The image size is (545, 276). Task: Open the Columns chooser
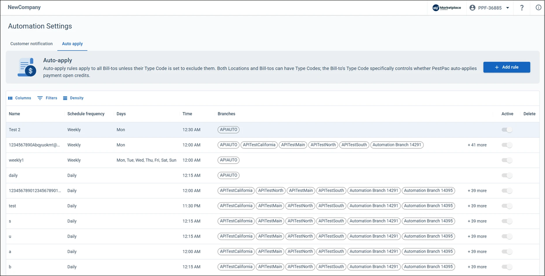(20, 98)
